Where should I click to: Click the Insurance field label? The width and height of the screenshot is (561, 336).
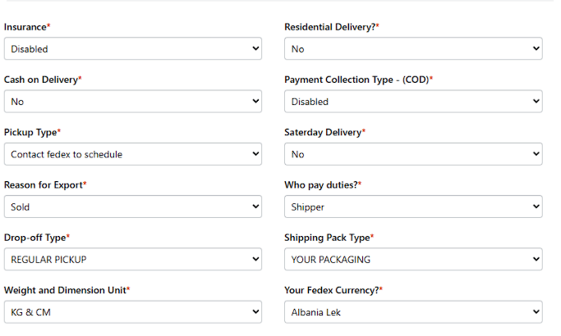[x=26, y=27]
